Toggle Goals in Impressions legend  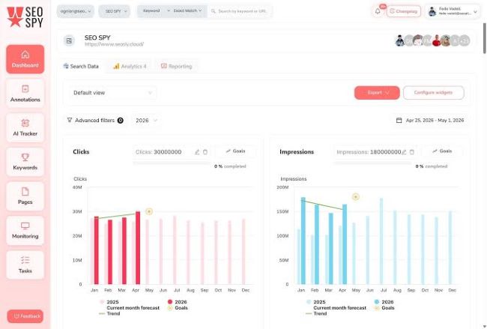(384, 308)
